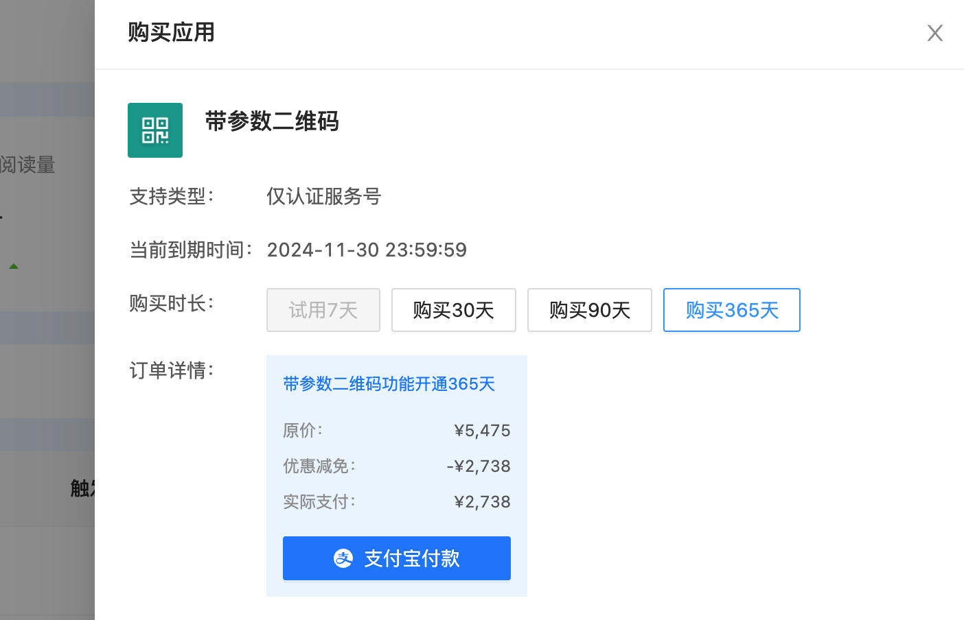Click the green up arrow in background page
The height and width of the screenshot is (620, 964).
tap(13, 266)
